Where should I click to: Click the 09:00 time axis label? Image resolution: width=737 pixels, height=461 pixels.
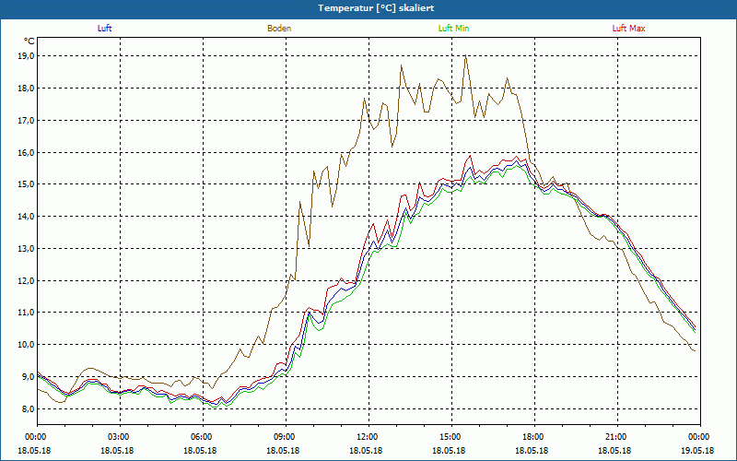point(286,437)
